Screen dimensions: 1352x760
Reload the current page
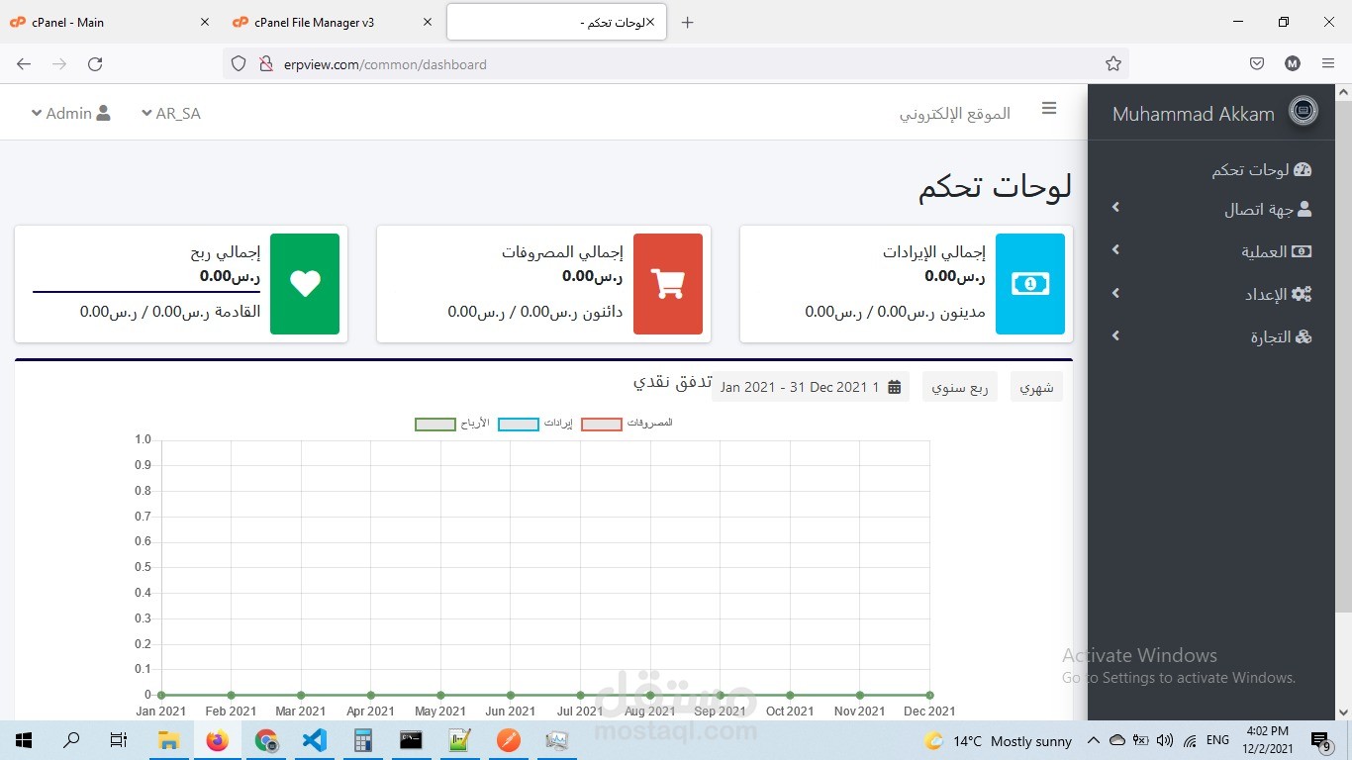(95, 63)
